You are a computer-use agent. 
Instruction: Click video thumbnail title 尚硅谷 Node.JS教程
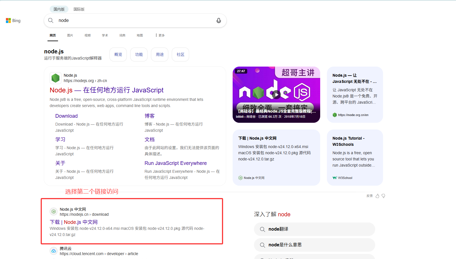pos(277,111)
